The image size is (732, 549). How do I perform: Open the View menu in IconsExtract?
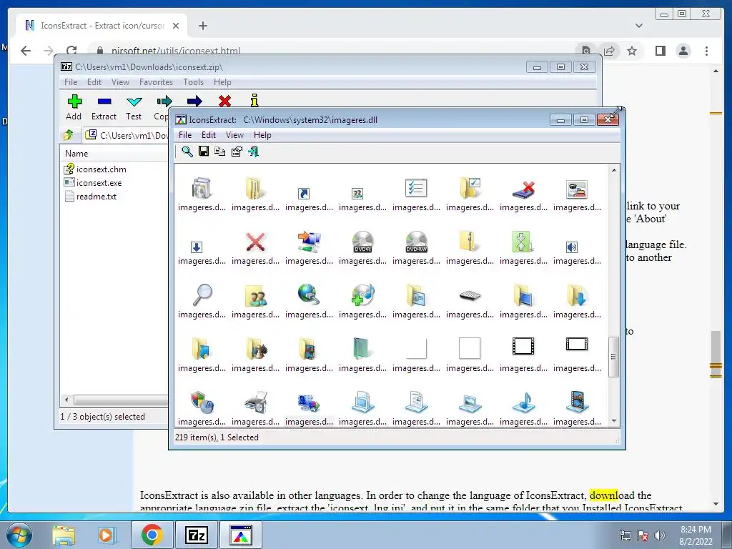click(234, 135)
